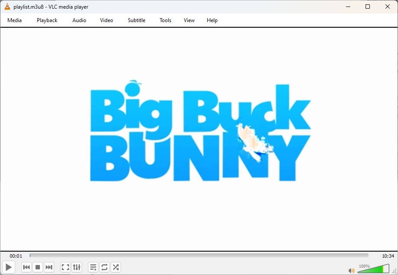Expand the Subtitle menu

pyautogui.click(x=137, y=20)
